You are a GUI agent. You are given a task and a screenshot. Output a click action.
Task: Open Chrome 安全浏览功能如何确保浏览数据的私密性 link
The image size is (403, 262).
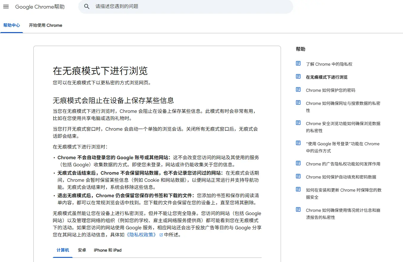343,127
